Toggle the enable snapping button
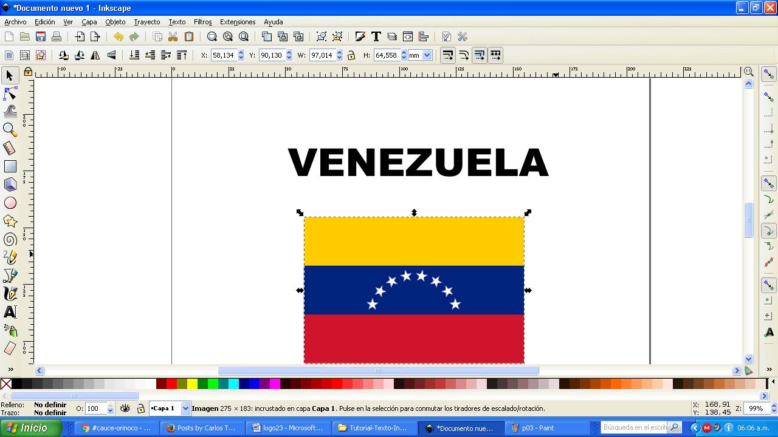This screenshot has width=778, height=437. click(769, 75)
